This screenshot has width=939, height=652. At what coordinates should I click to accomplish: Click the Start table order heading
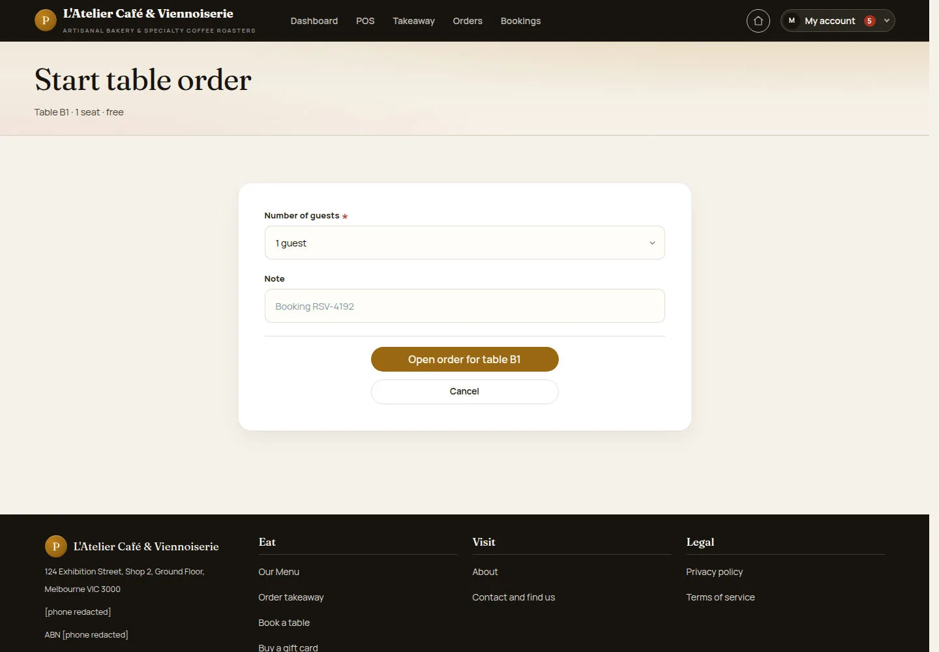[x=143, y=80]
